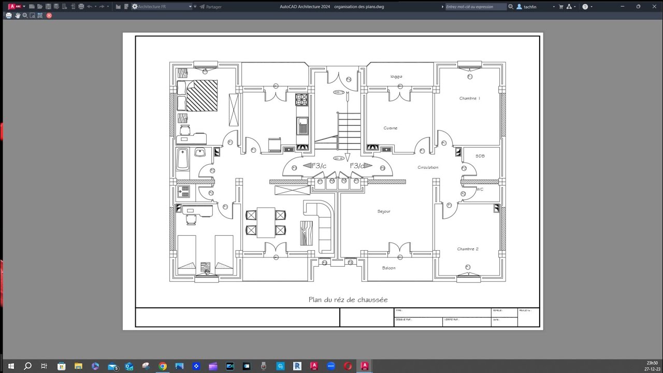Open Windows taskbar search
Viewport: 663px width, 373px height.
pyautogui.click(x=27, y=366)
